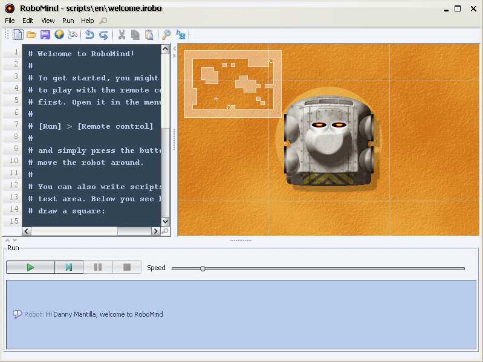
Task: Expand the Run panel with the down chevron
Action: pos(15,240)
